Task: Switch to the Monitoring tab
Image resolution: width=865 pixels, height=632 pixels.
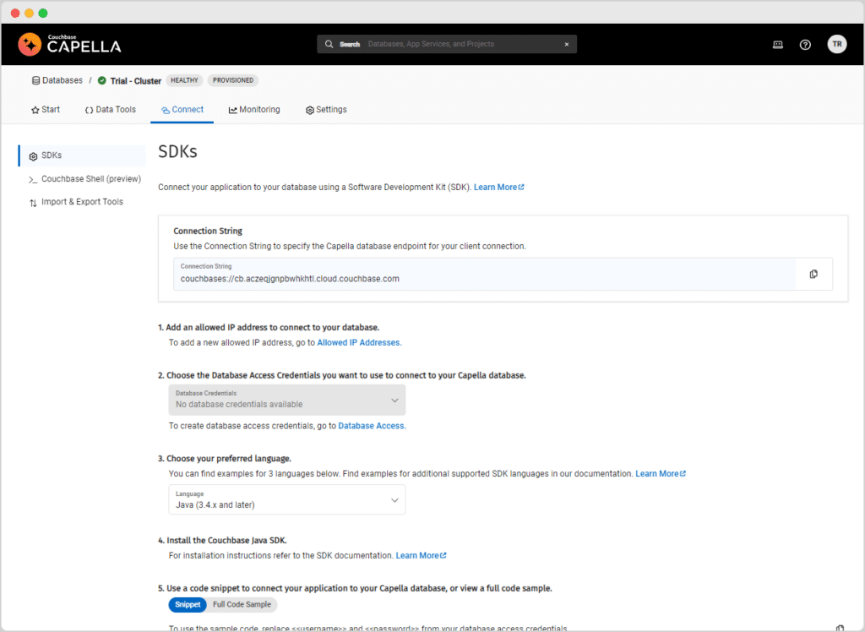Action: (254, 109)
